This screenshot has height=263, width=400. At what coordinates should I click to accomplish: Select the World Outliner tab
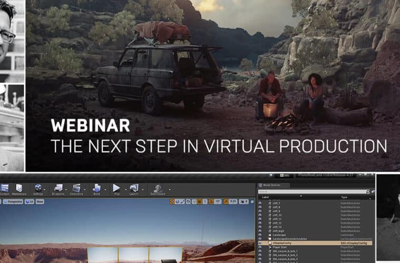(x=270, y=185)
